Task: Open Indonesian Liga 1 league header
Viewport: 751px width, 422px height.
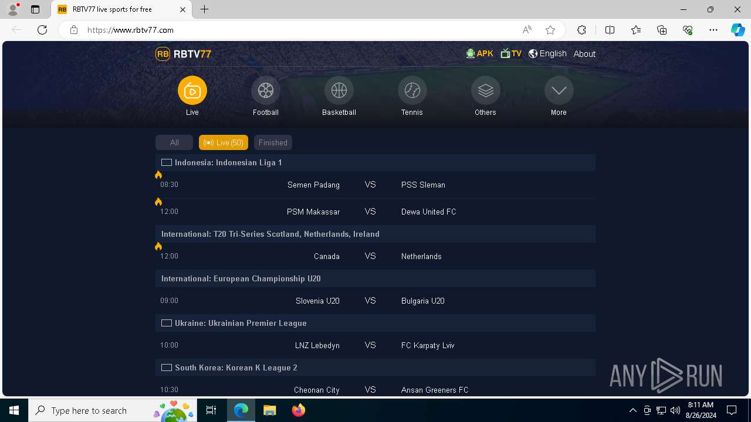Action: tap(375, 162)
